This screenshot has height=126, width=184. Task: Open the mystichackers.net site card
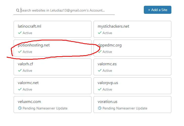132,29
